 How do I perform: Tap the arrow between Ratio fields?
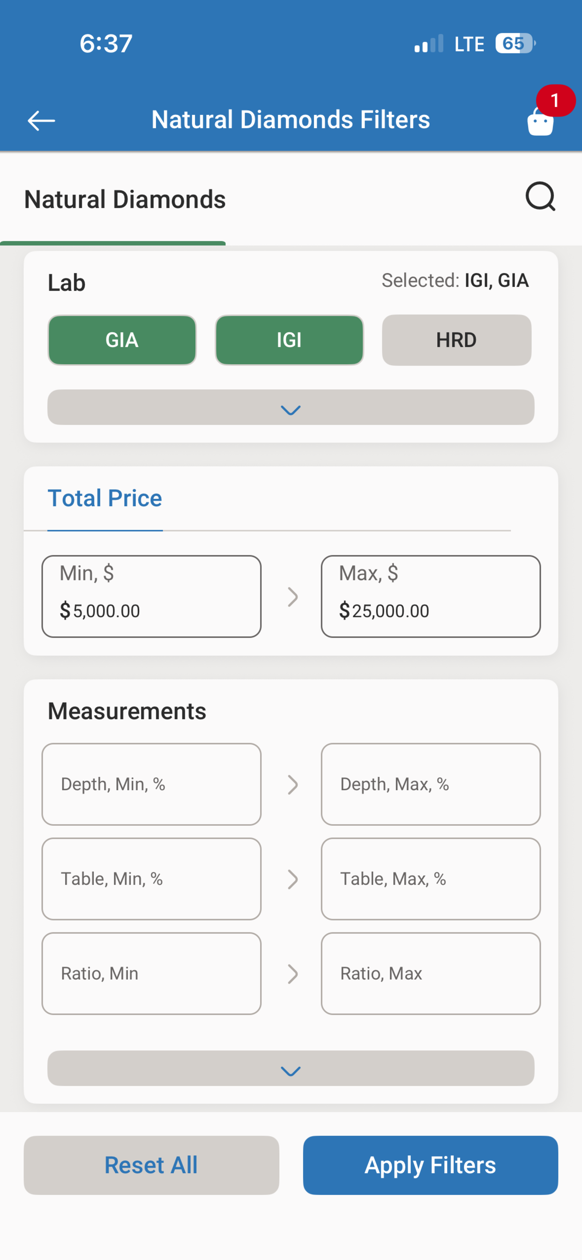click(x=292, y=974)
